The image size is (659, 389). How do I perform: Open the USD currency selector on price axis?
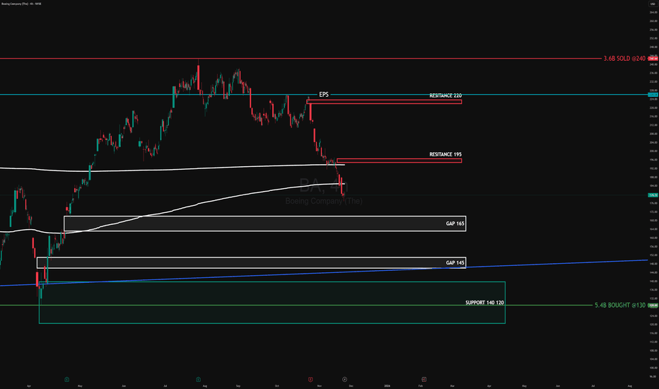pyautogui.click(x=653, y=4)
